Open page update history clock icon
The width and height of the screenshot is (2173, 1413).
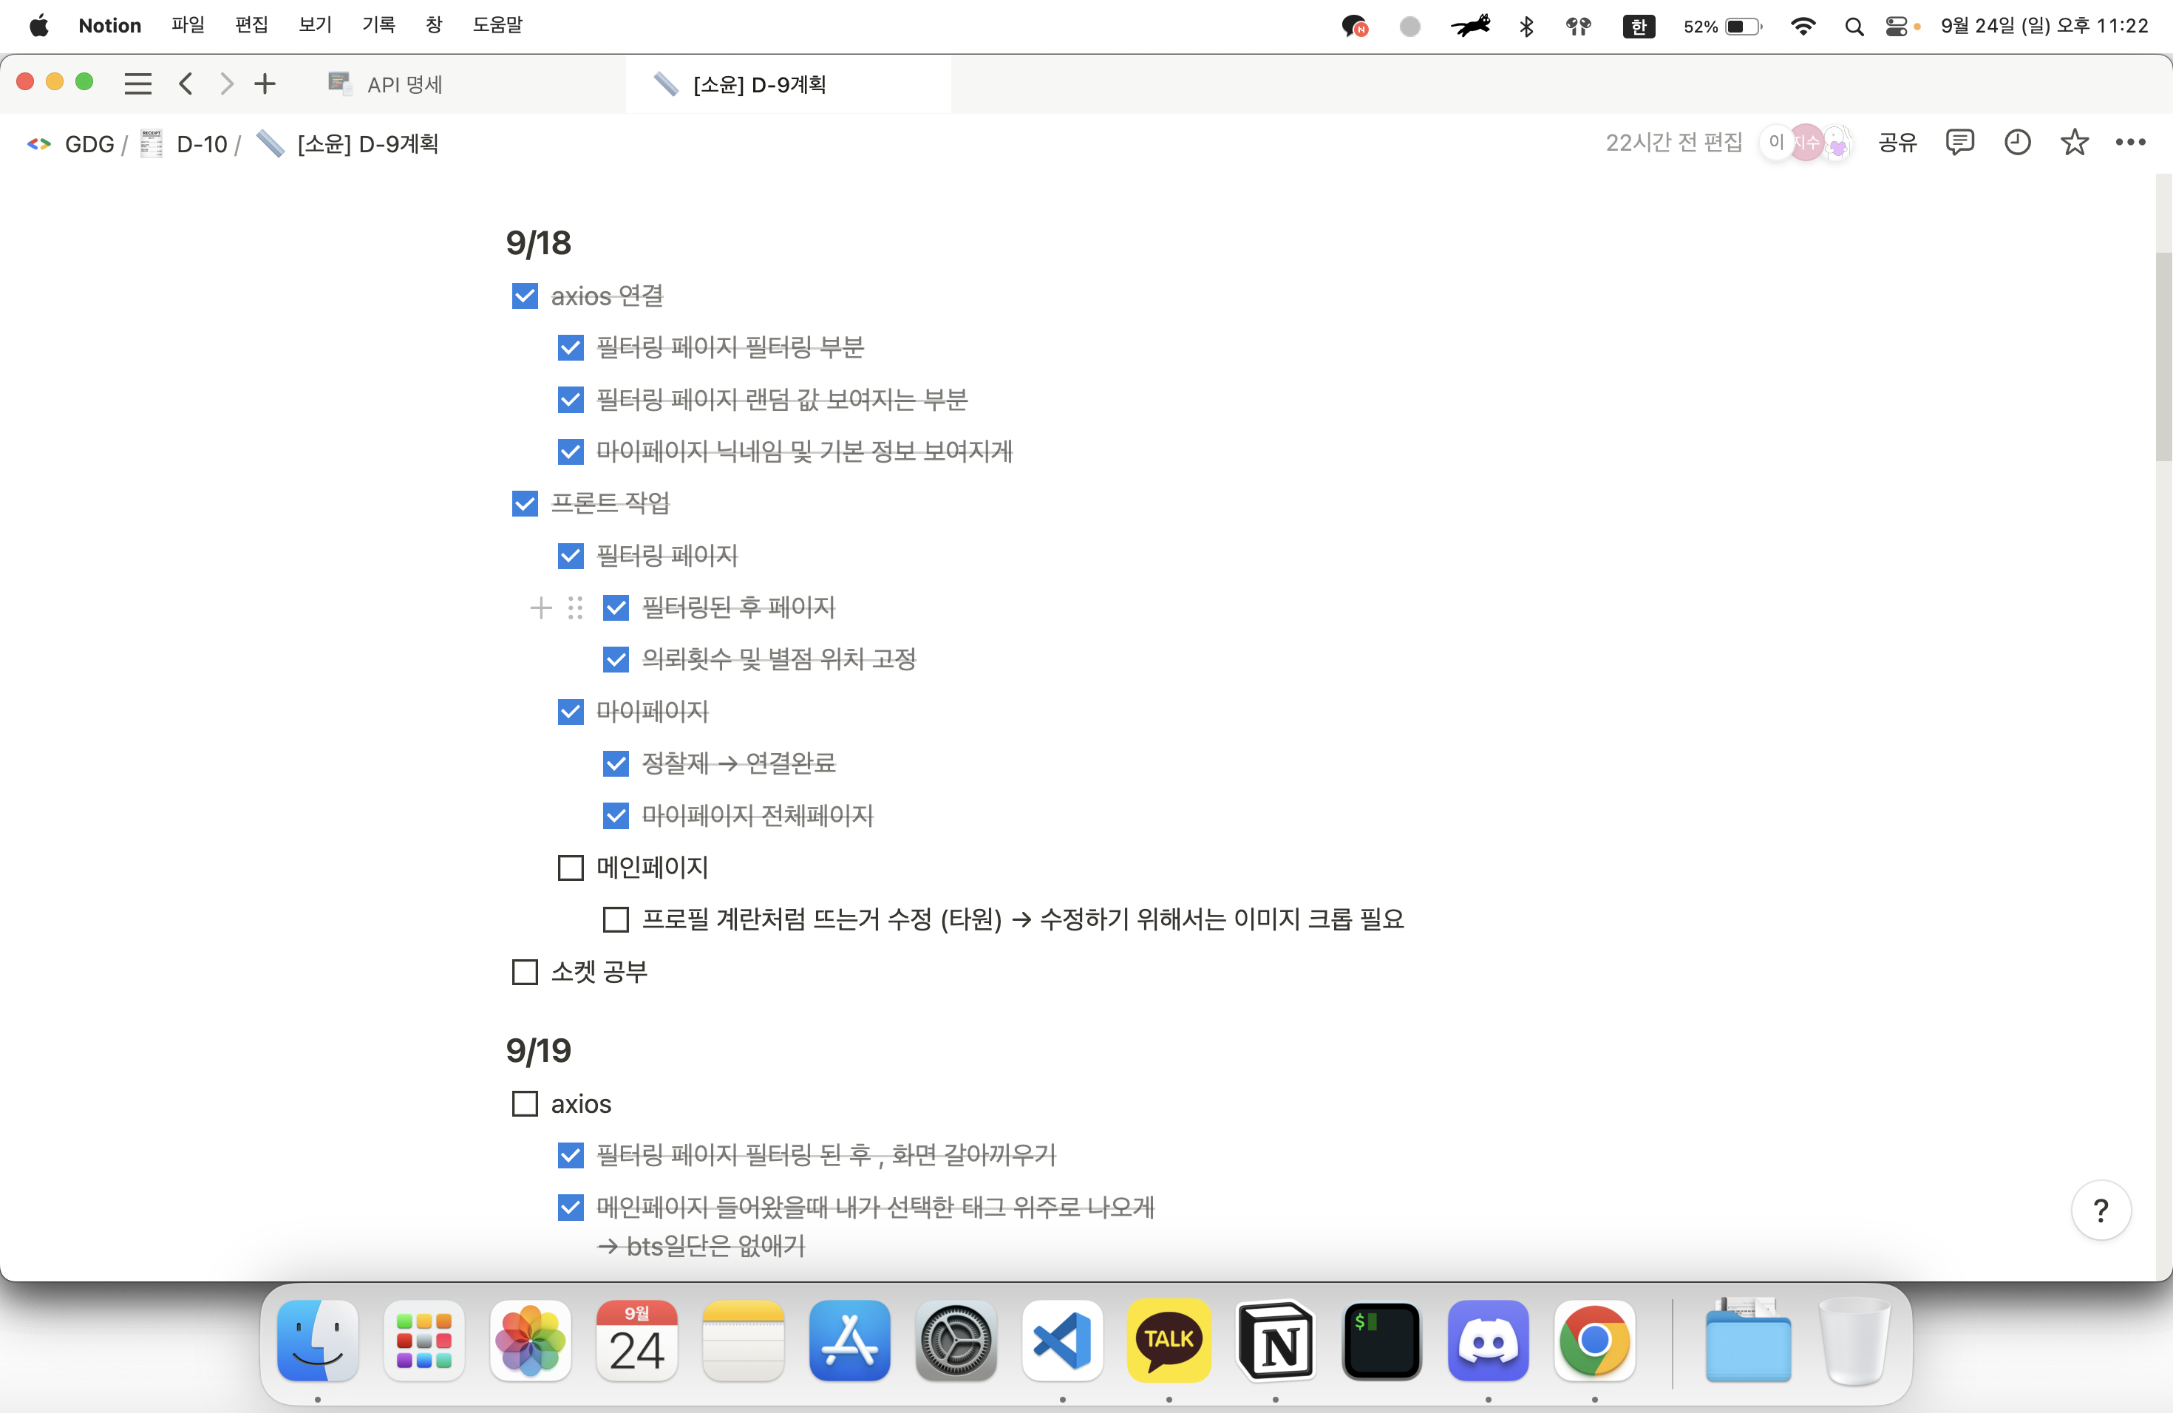pyautogui.click(x=2017, y=143)
